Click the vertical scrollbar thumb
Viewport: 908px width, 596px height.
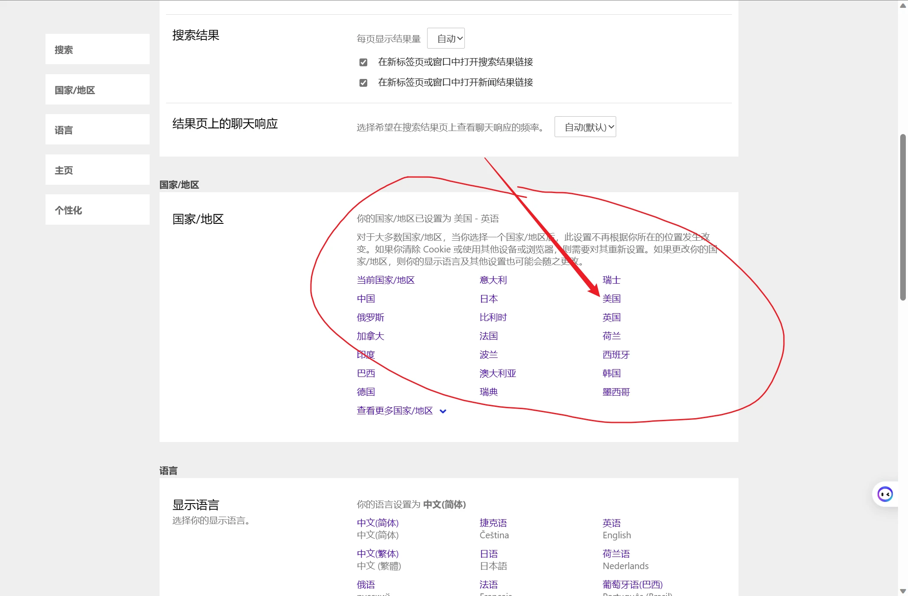click(x=903, y=217)
